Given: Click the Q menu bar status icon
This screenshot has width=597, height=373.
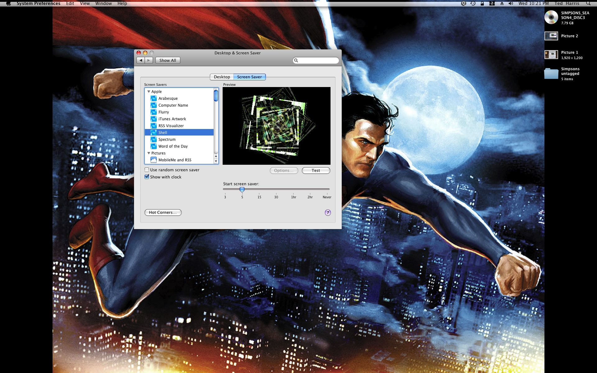Looking at the screenshot, I should [x=464, y=3].
